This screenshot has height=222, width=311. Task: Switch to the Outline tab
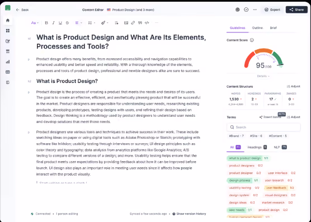(x=257, y=28)
